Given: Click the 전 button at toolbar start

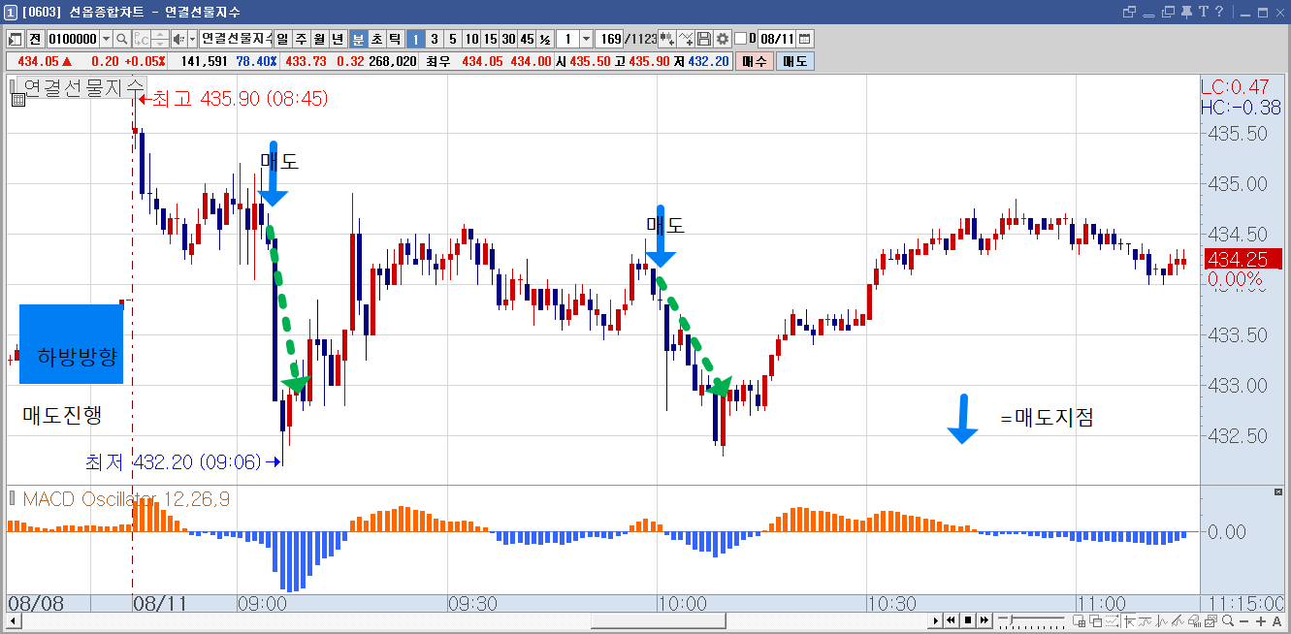Looking at the screenshot, I should 35,39.
